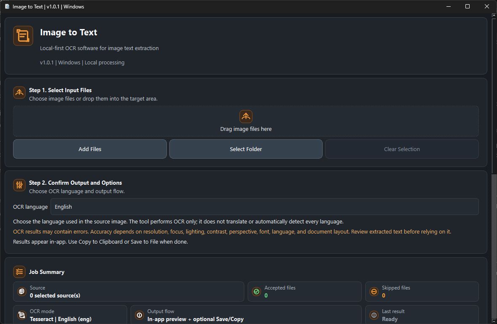Image resolution: width=497 pixels, height=324 pixels.
Task: Click the Accepted files green checkmark icon
Action: tap(257, 291)
